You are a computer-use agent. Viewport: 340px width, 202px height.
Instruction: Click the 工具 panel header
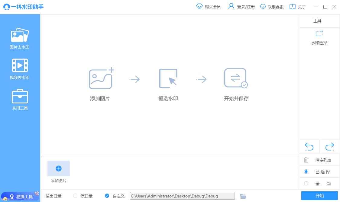pyautogui.click(x=317, y=21)
